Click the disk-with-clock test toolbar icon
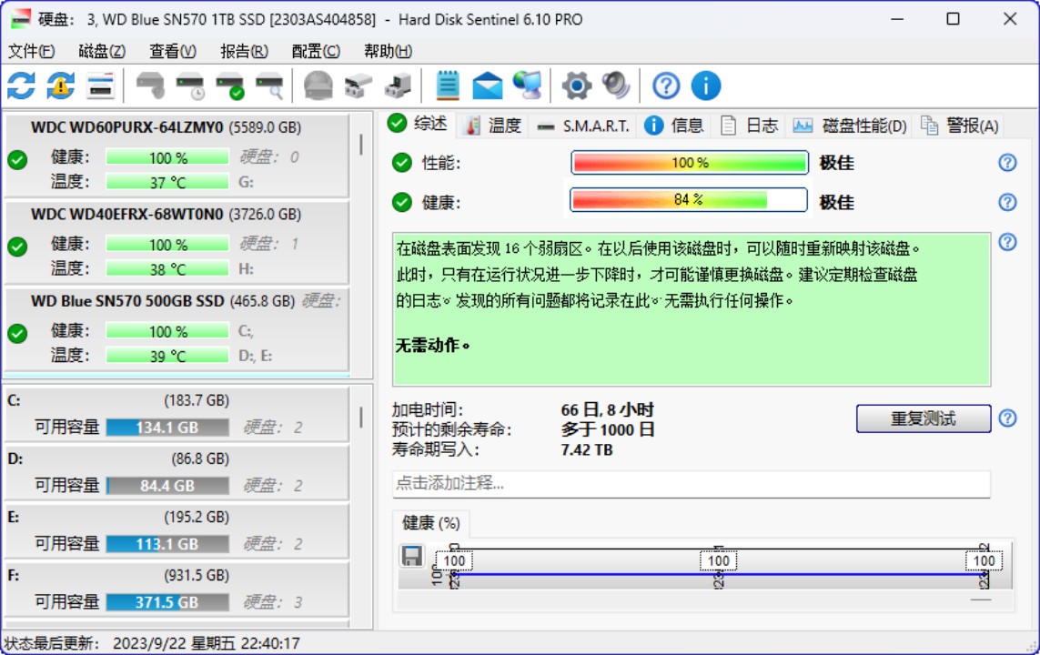The width and height of the screenshot is (1040, 655). (190, 86)
